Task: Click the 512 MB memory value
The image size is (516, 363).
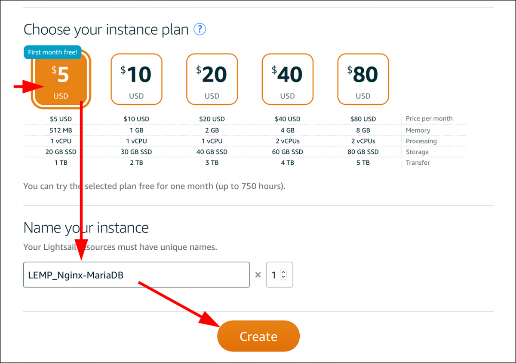Action: tap(61, 130)
